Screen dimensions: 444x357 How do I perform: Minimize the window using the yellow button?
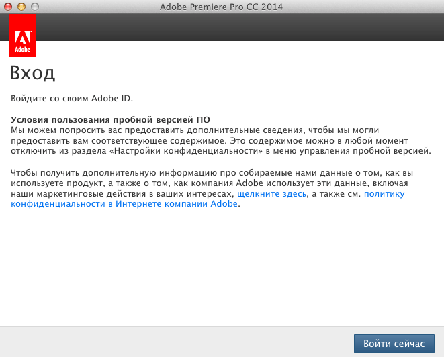coord(21,7)
